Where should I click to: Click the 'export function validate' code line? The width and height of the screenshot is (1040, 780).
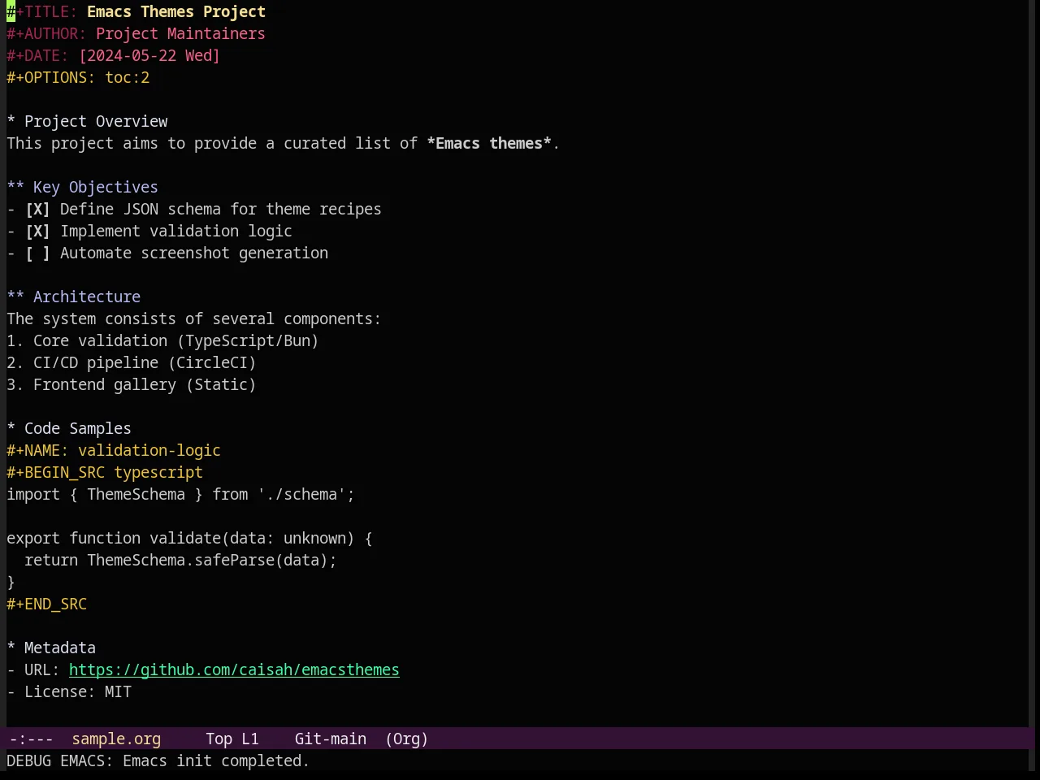tap(189, 538)
